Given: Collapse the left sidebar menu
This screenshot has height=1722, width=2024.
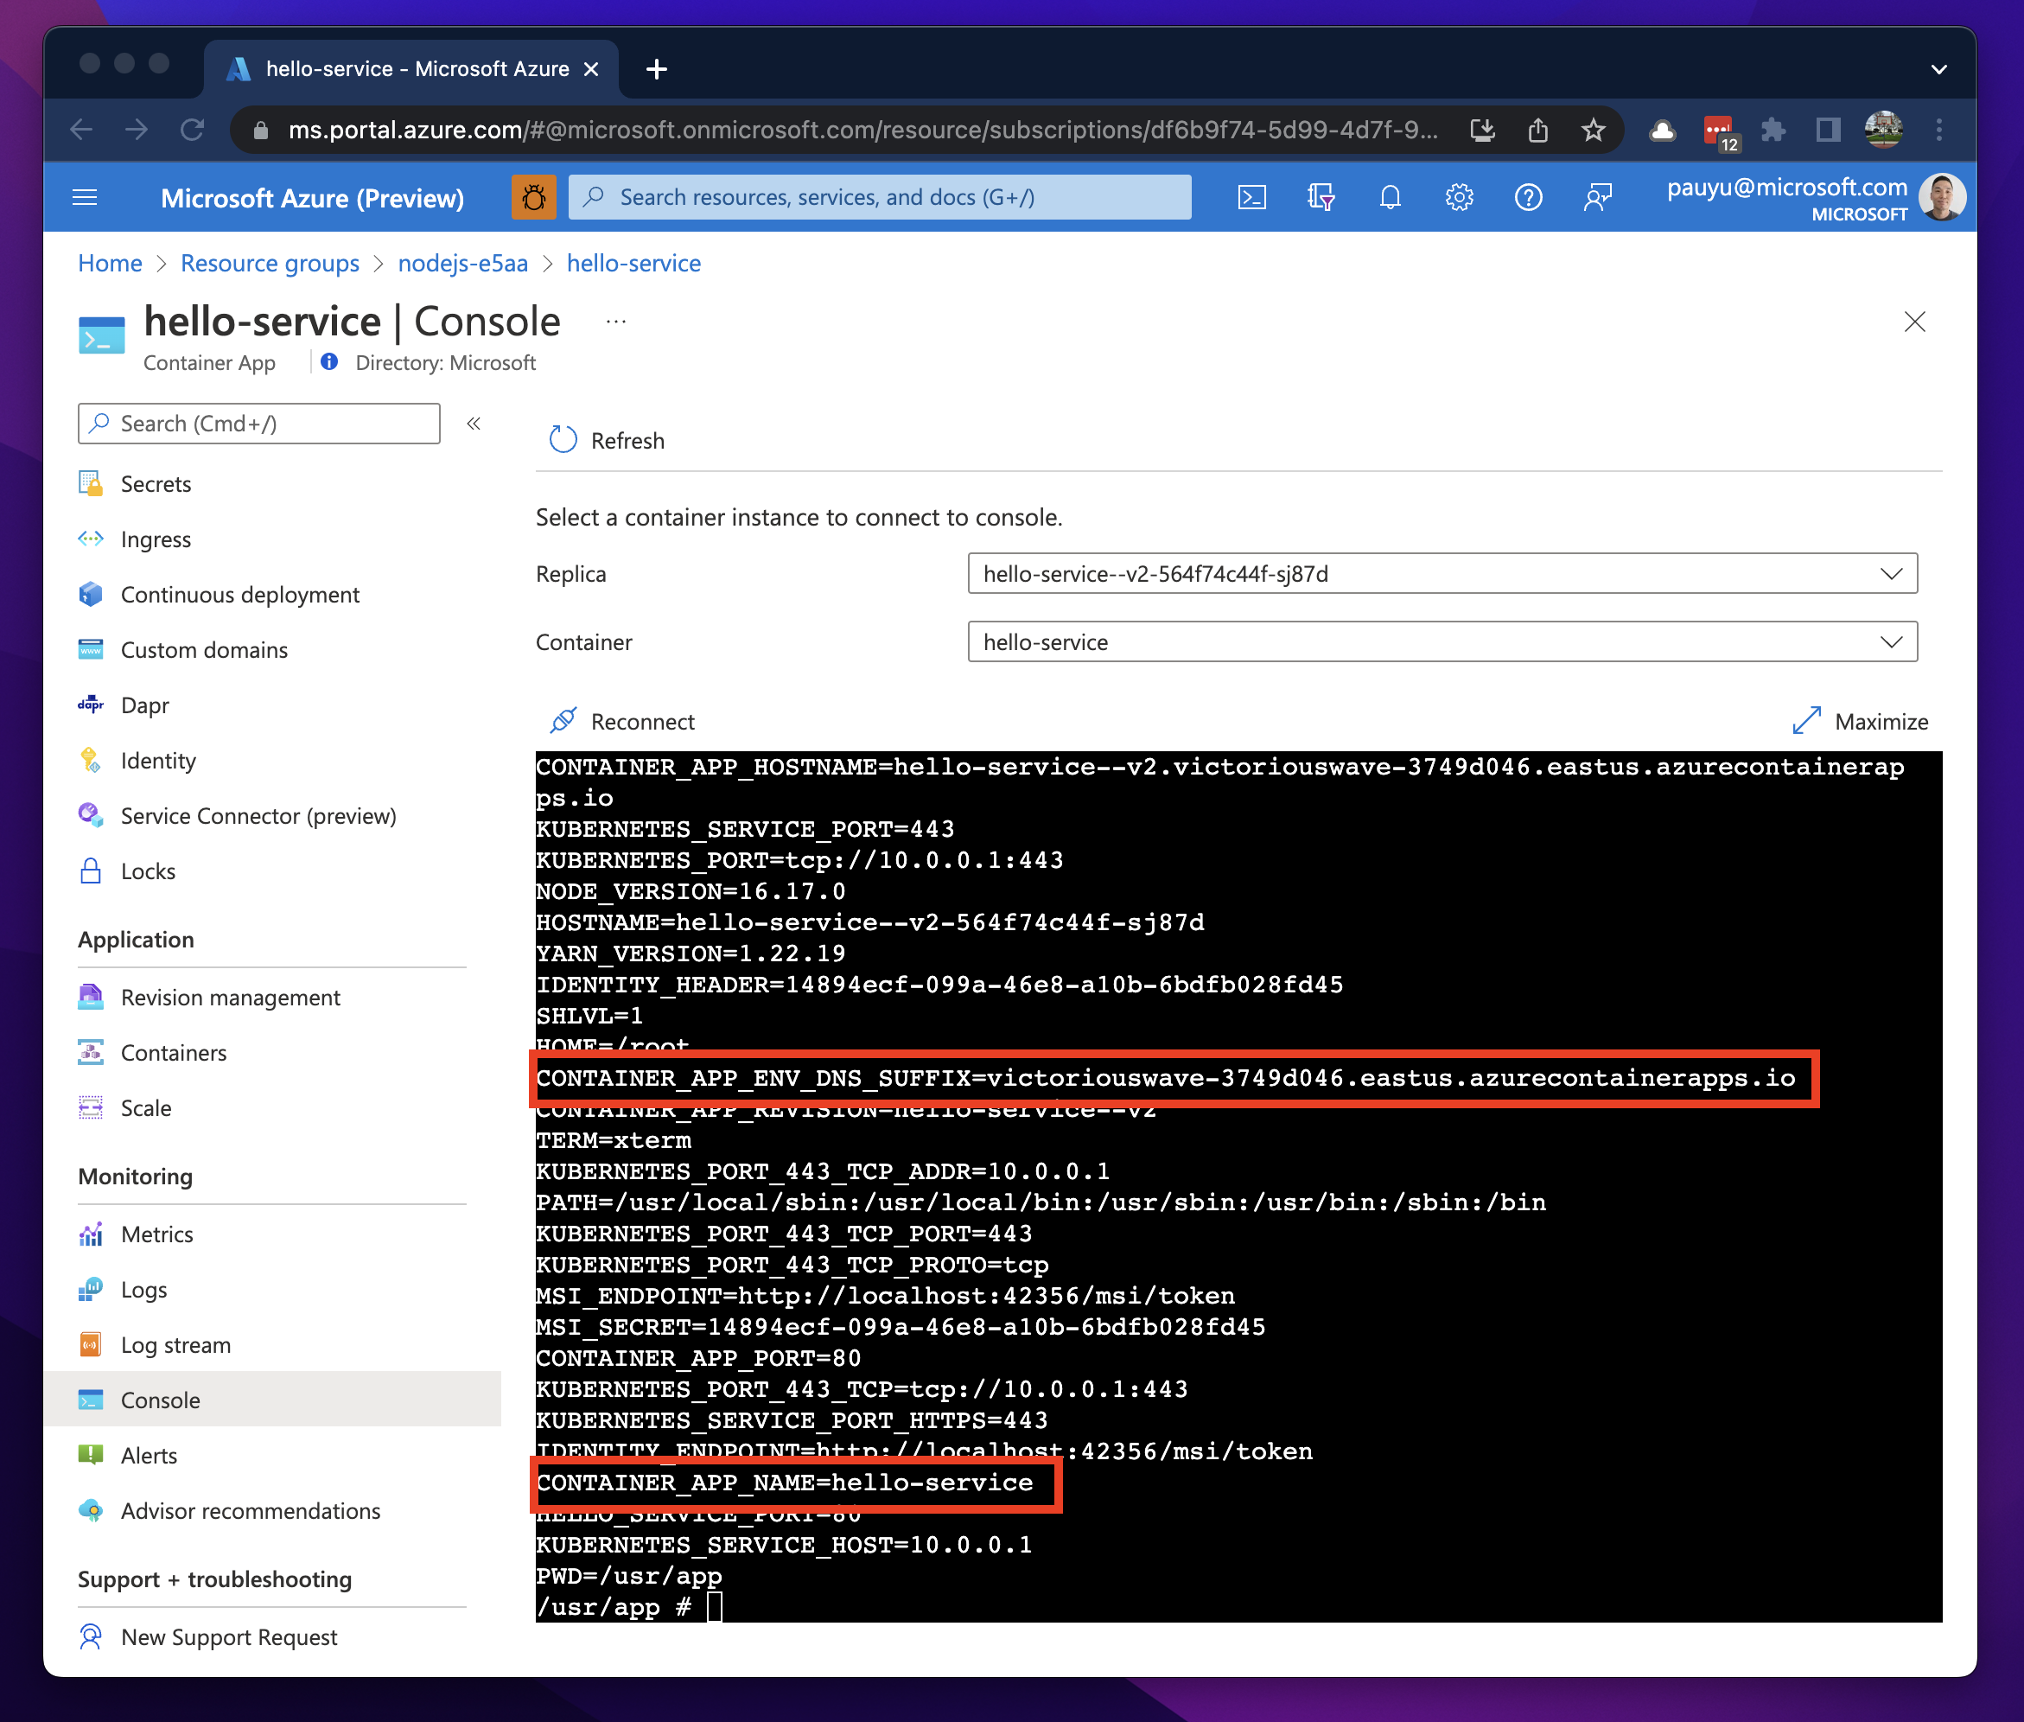Looking at the screenshot, I should coord(474,424).
